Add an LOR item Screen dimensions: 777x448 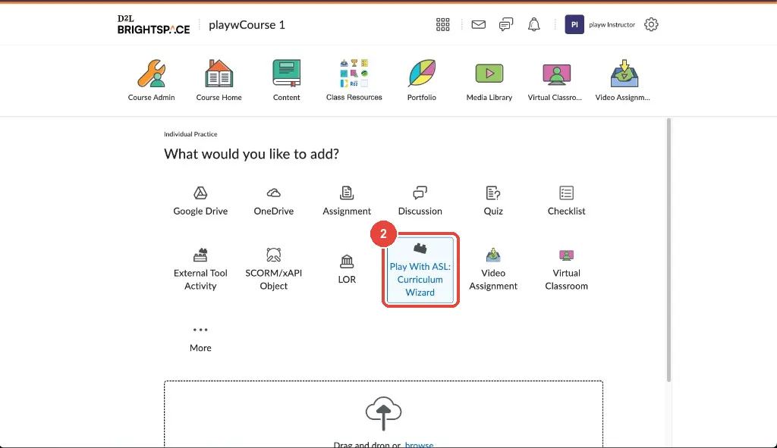(x=347, y=270)
